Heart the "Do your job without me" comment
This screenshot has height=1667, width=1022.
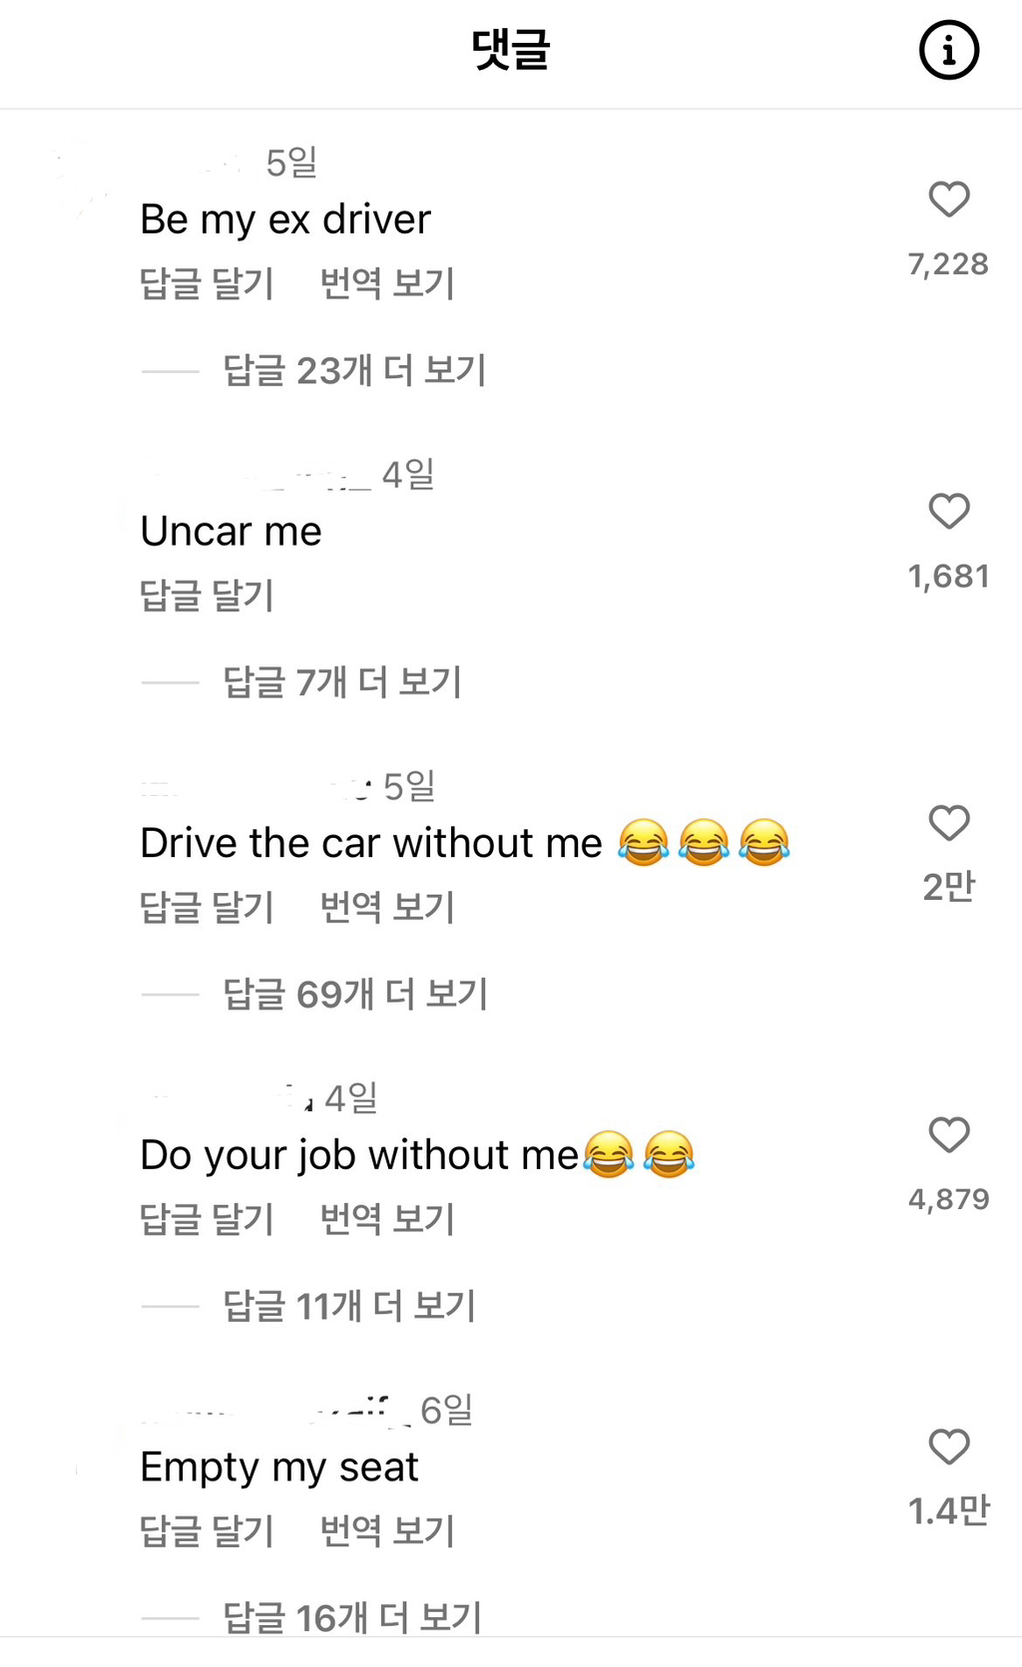pos(948,1135)
